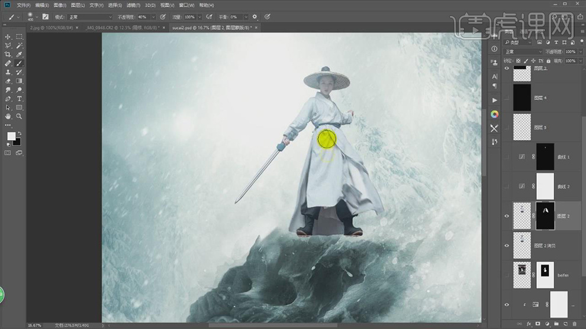Open the Info panel icon
The width and height of the screenshot is (586, 329).
click(x=494, y=49)
